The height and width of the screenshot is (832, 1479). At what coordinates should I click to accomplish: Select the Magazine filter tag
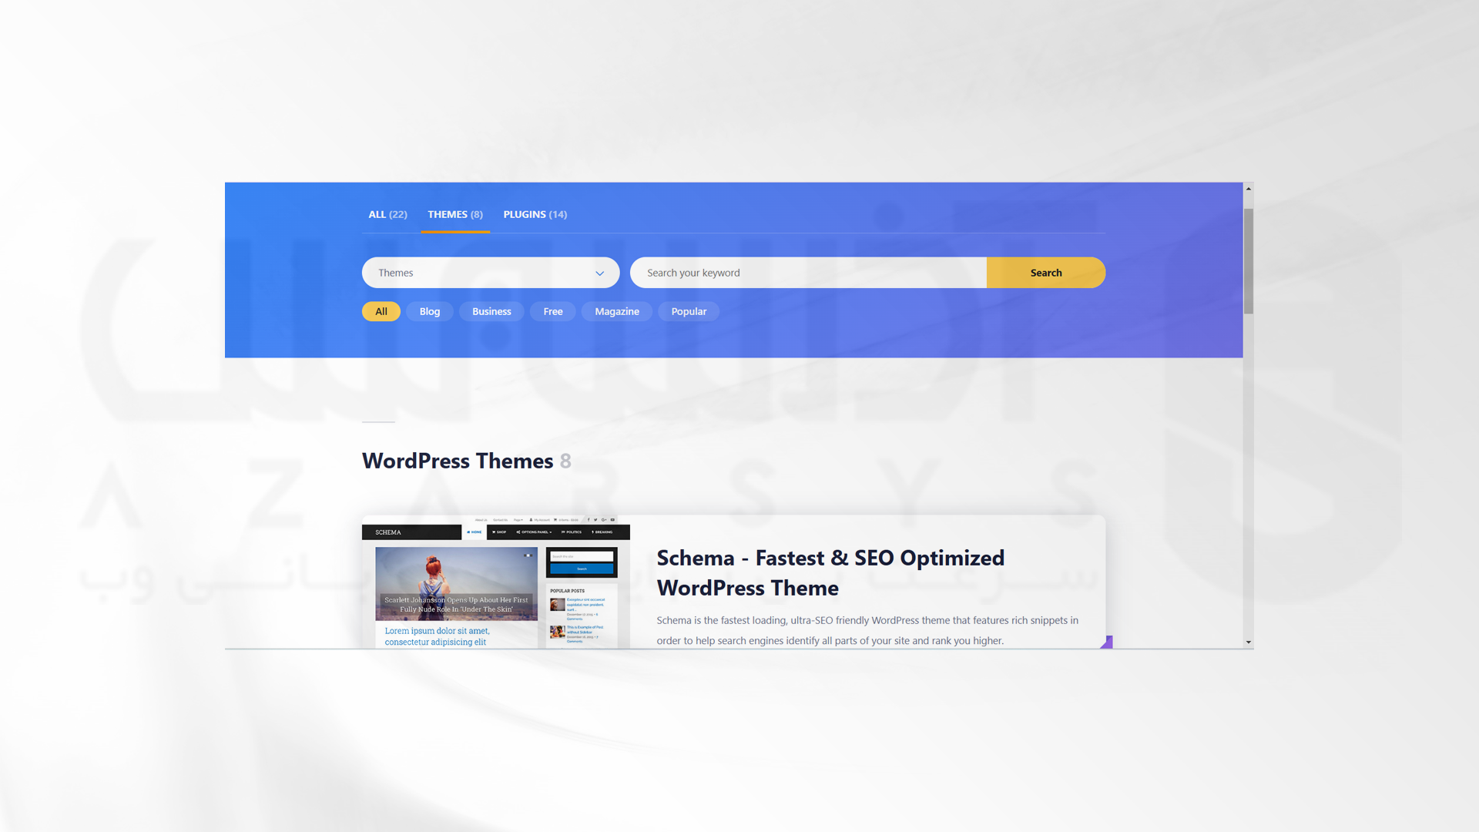pyautogui.click(x=616, y=311)
